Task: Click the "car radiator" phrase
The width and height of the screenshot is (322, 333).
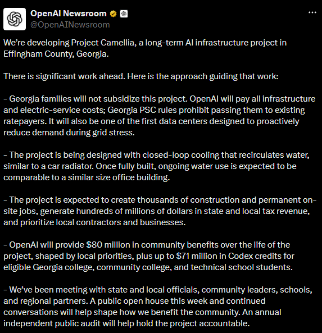Action: tap(70, 166)
